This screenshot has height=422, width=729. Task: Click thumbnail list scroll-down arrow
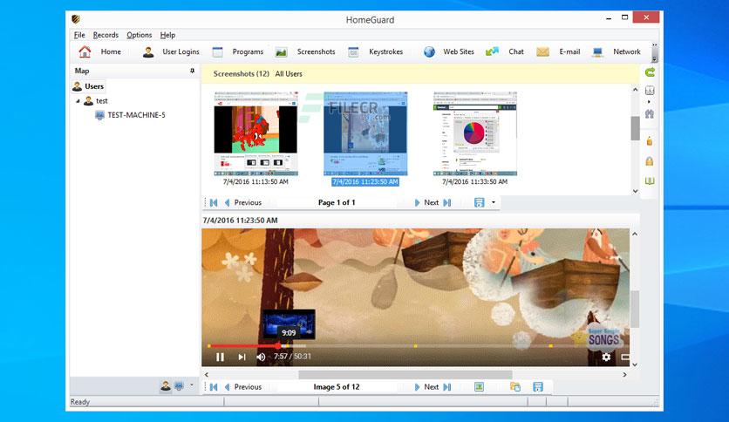click(x=635, y=191)
